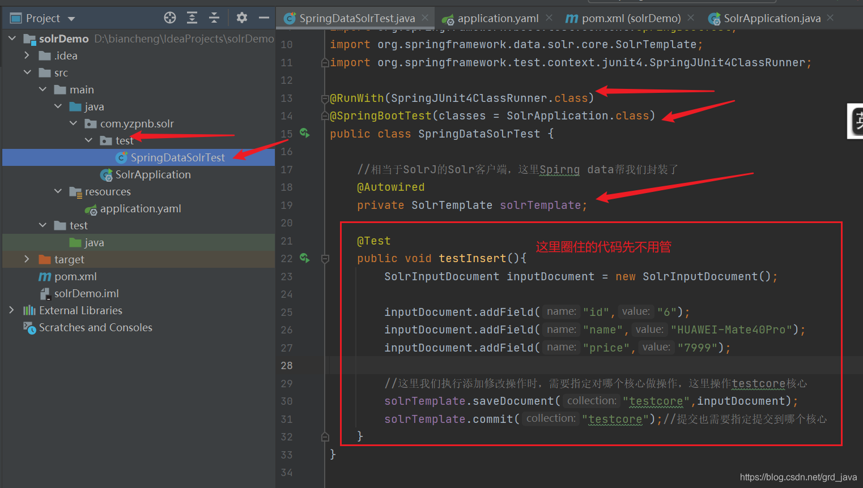Image resolution: width=863 pixels, height=488 pixels.
Task: Collapse the main folder
Action: click(42, 89)
